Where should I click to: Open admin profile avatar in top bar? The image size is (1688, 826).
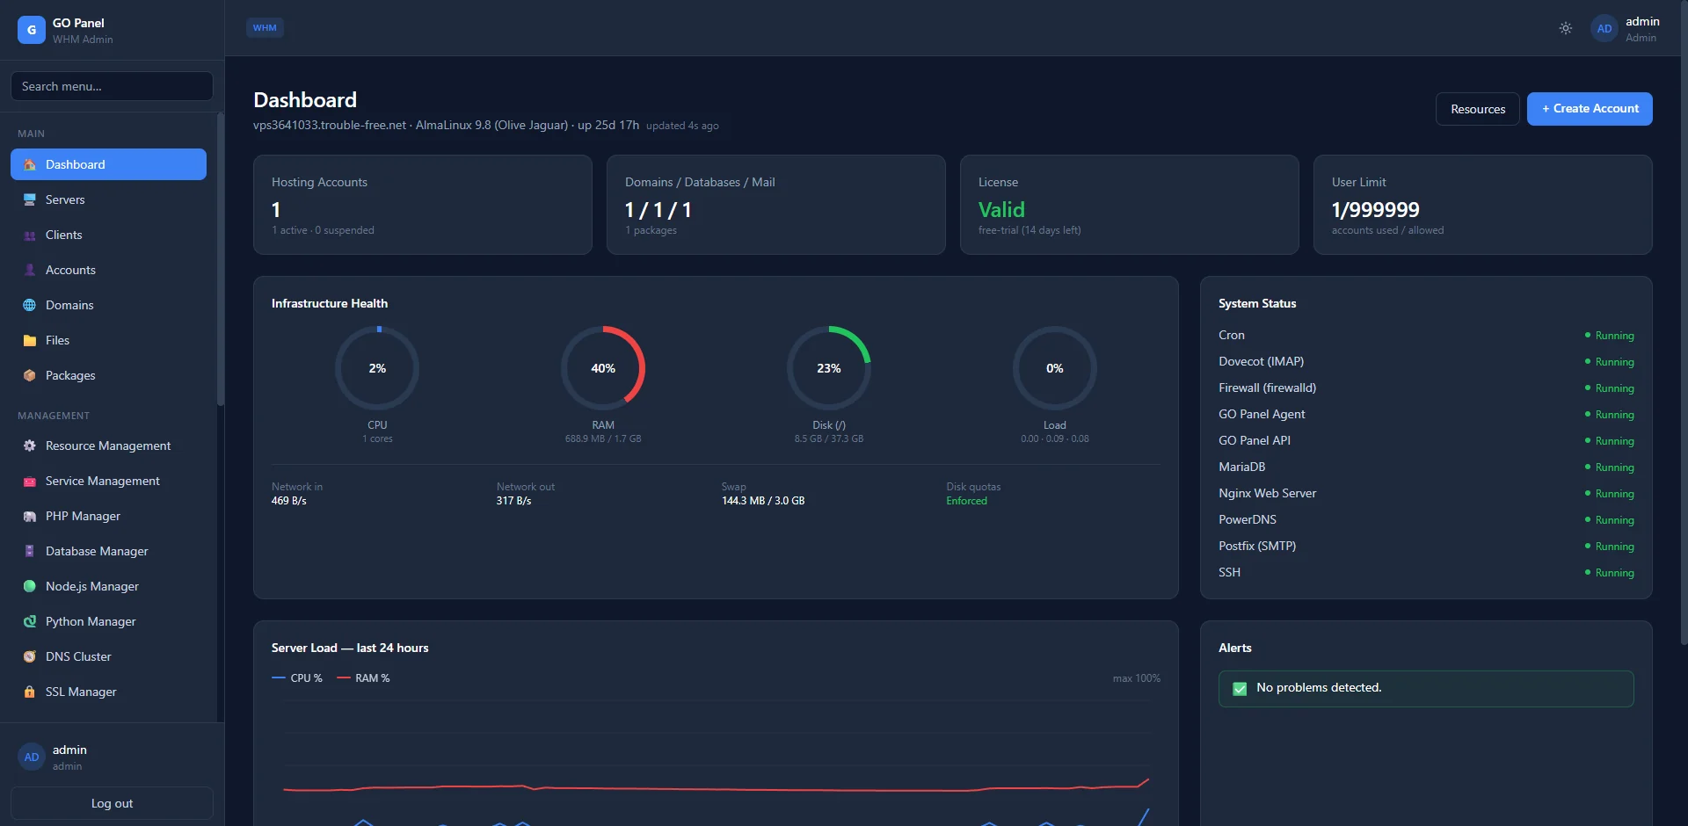click(x=1604, y=29)
